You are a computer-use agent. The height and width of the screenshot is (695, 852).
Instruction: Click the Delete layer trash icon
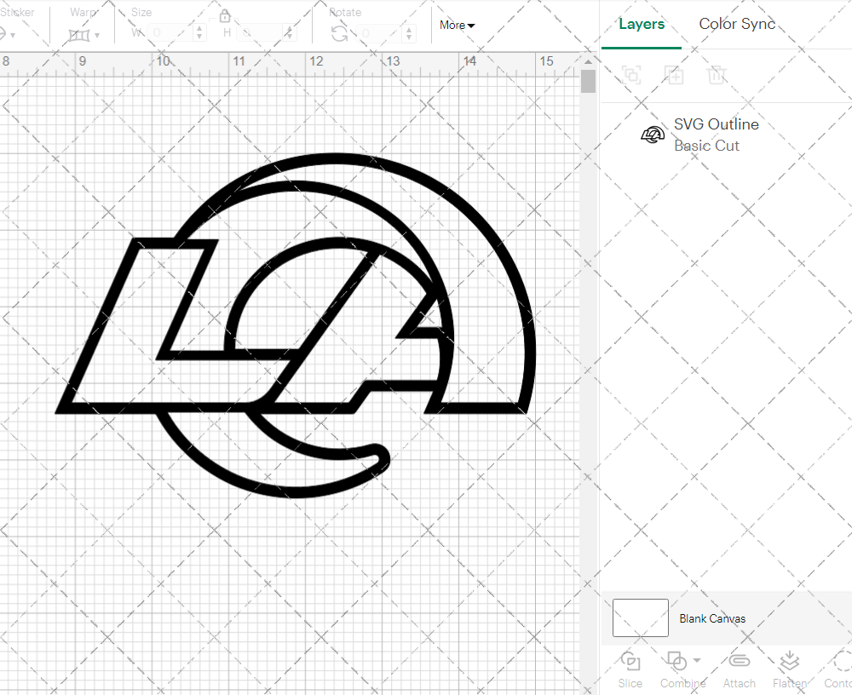pyautogui.click(x=717, y=74)
